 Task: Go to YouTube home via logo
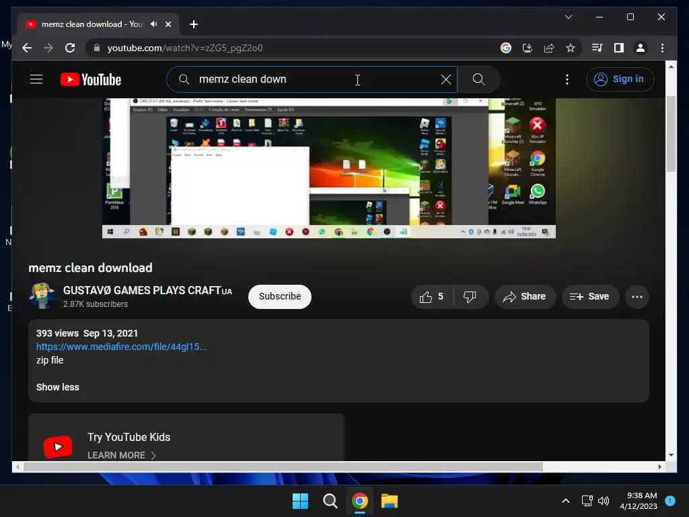(x=91, y=79)
